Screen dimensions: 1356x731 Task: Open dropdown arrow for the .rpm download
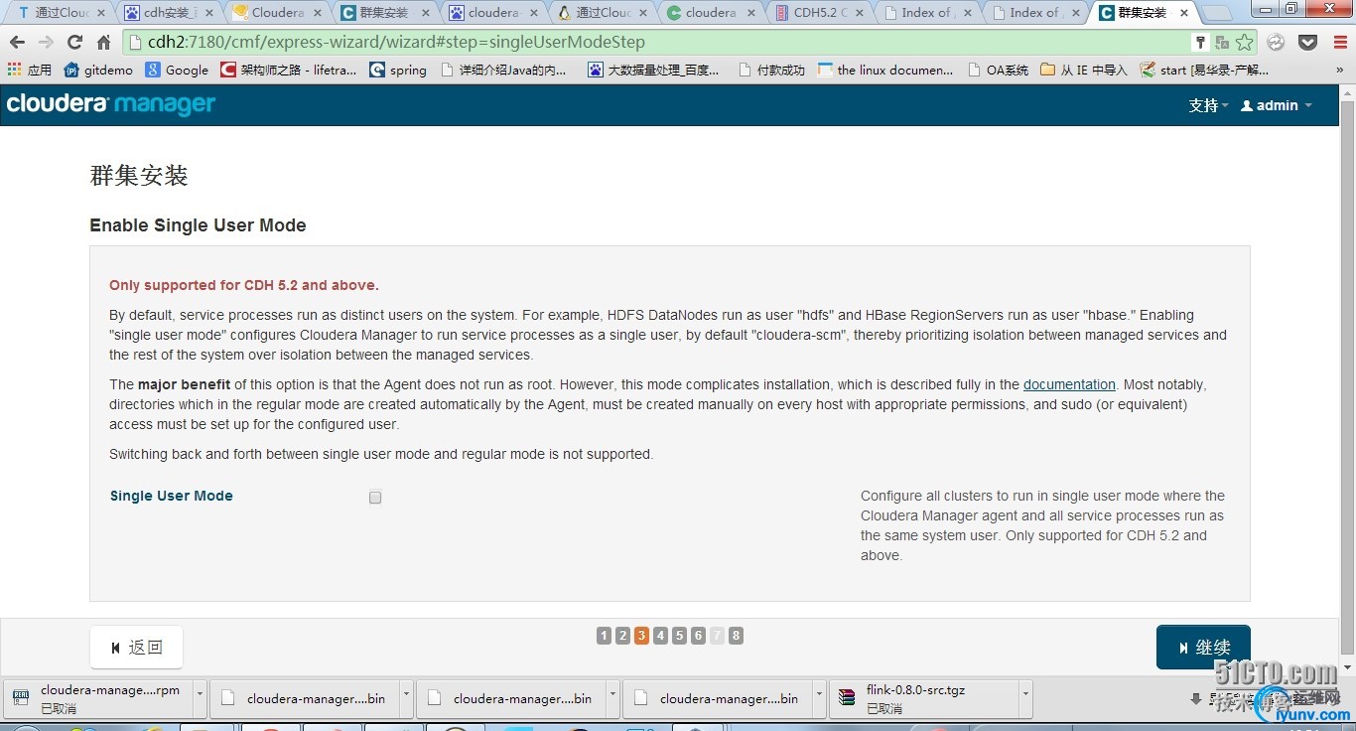201,698
